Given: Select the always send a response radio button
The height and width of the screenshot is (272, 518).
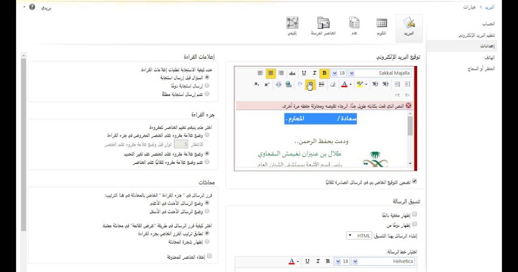Looking at the screenshot, I should click(208, 86).
